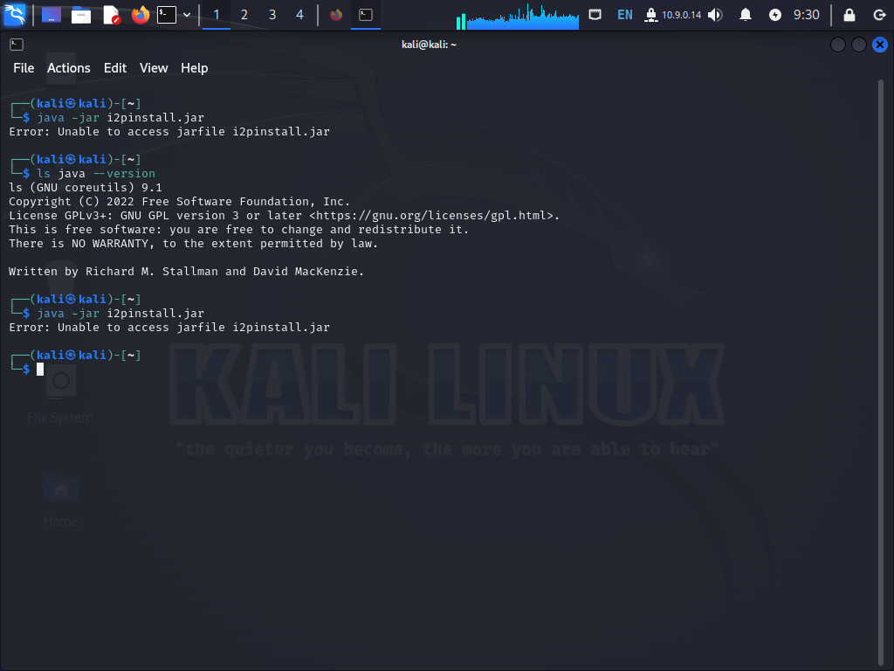Click 'Written by Richard M. Stallman' line
This screenshot has width=894, height=671.
point(186,272)
